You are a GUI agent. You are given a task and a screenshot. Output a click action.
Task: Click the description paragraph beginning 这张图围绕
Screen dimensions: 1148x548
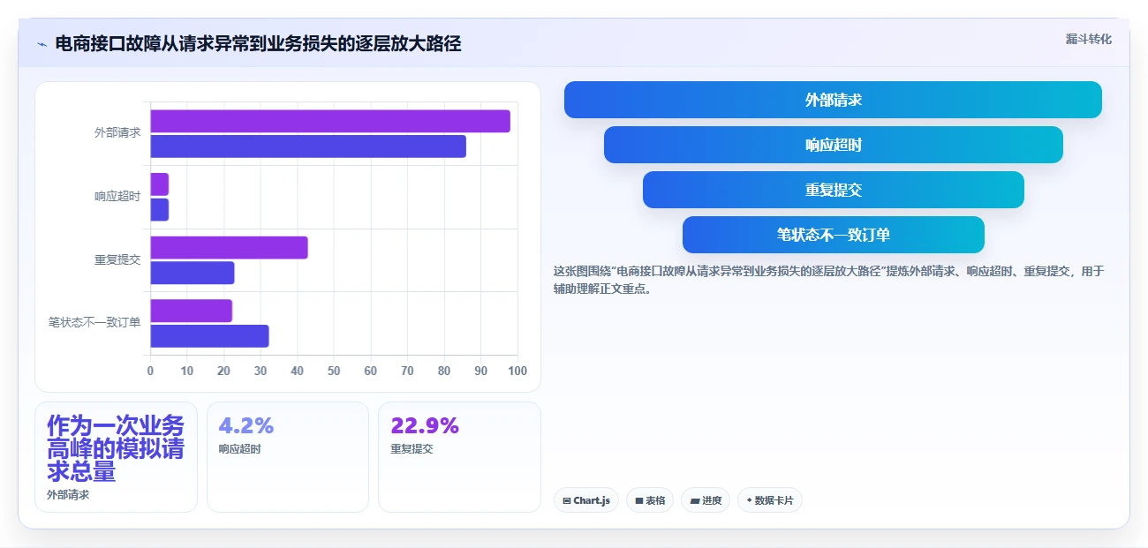(828, 280)
